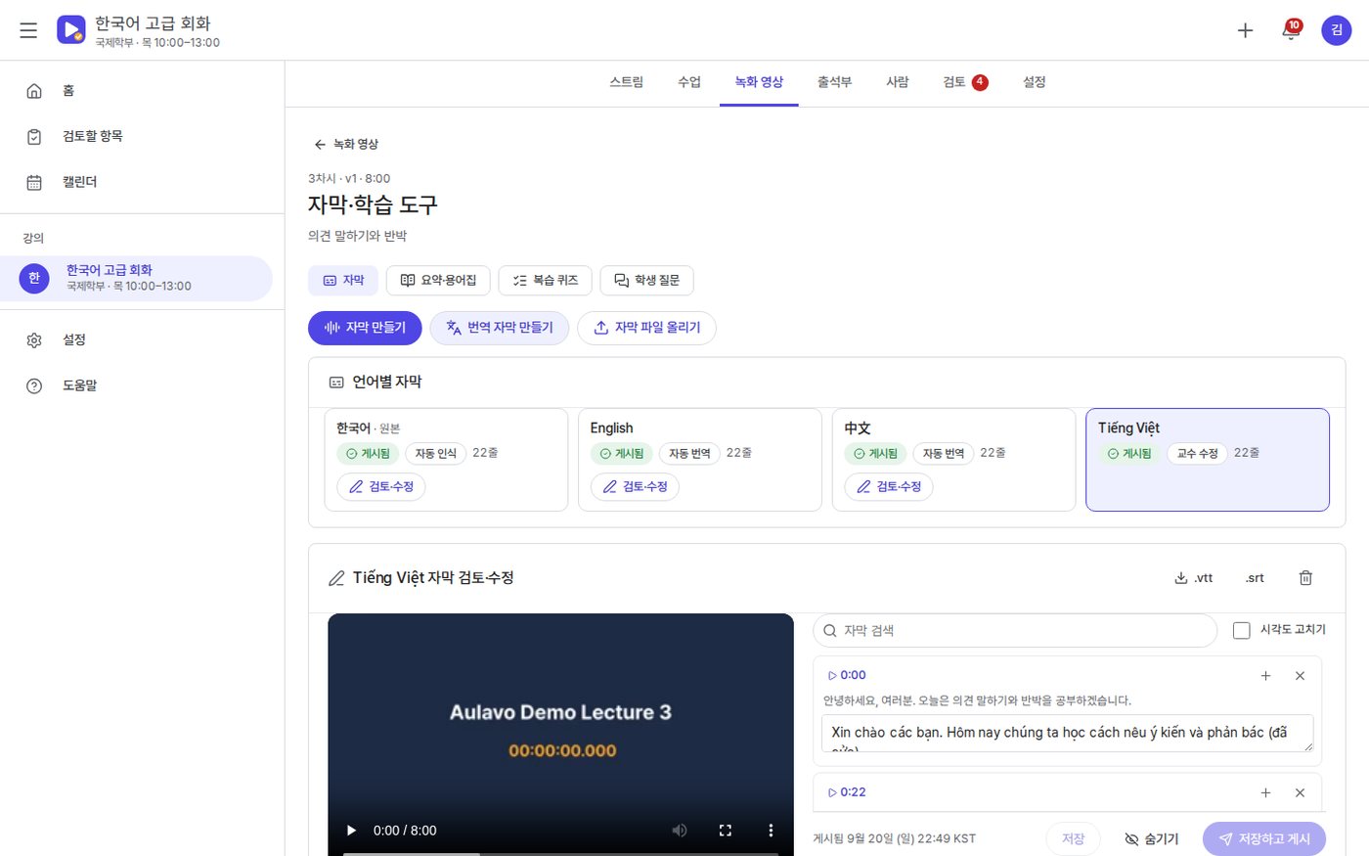Open the video player more options menu

pos(771,831)
